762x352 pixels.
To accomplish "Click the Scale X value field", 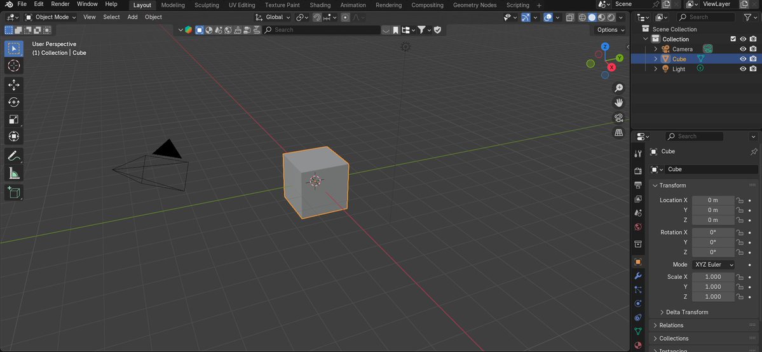I will click(x=713, y=276).
